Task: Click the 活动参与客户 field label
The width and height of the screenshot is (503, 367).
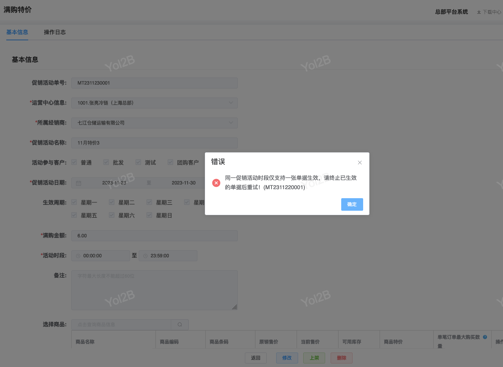Action: click(x=49, y=163)
